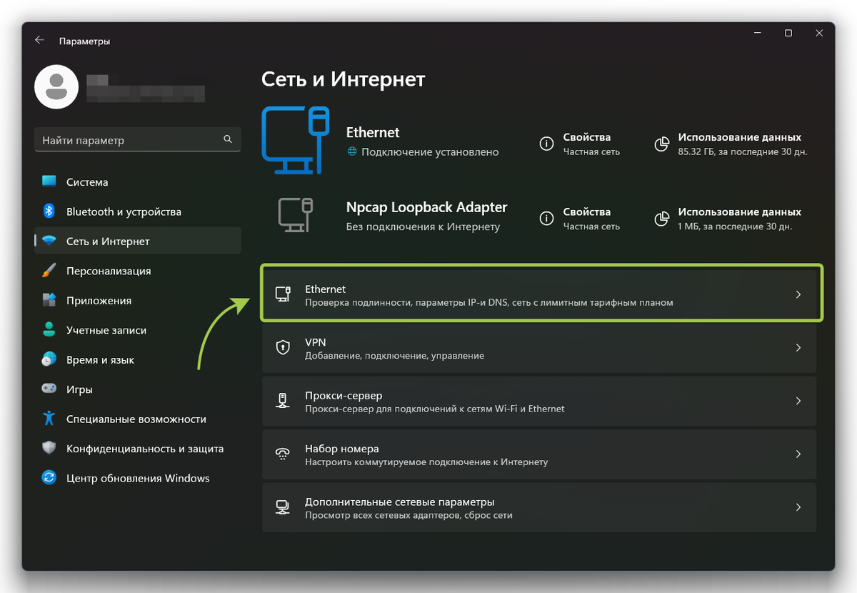Image resolution: width=857 pixels, height=593 pixels.
Task: Maximize the Параметры window
Action: [x=788, y=33]
